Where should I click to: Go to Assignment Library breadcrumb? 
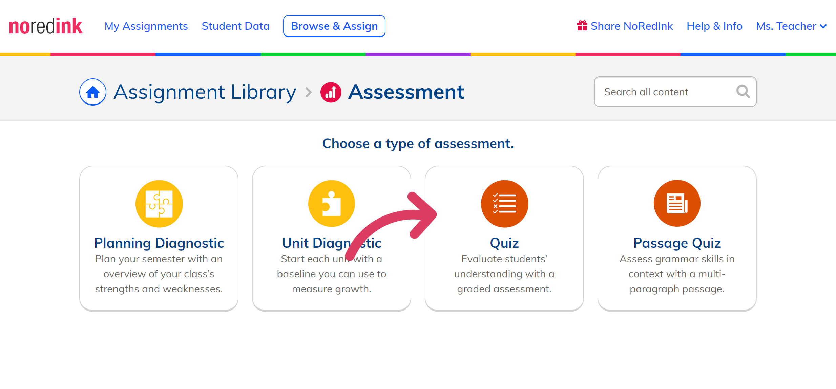205,92
